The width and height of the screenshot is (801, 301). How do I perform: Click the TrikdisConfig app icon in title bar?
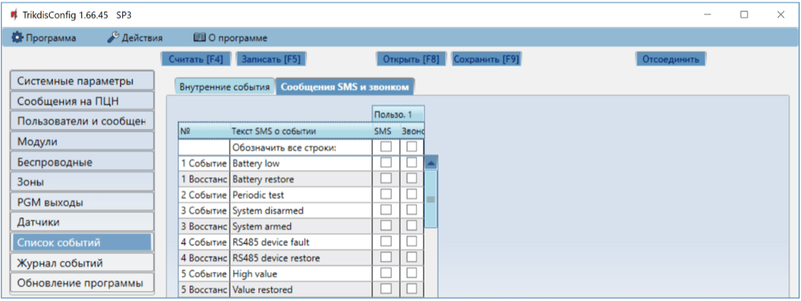click(x=13, y=15)
